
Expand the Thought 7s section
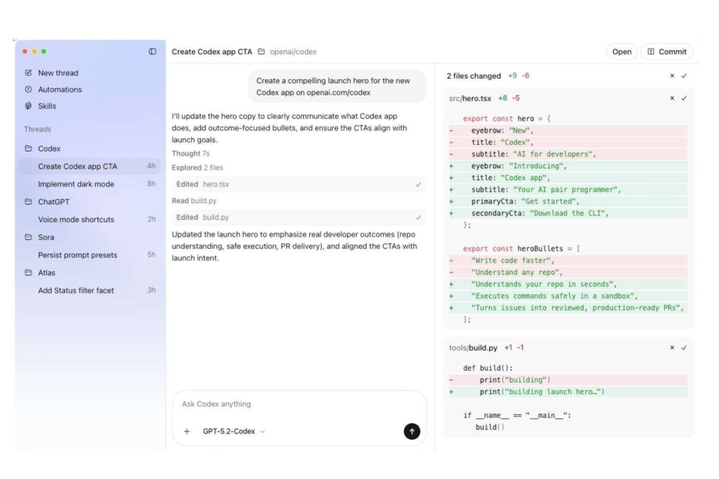tap(191, 154)
